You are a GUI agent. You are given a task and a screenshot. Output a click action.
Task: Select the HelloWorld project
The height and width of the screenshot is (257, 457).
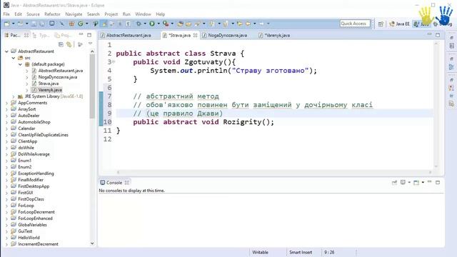coord(29,238)
